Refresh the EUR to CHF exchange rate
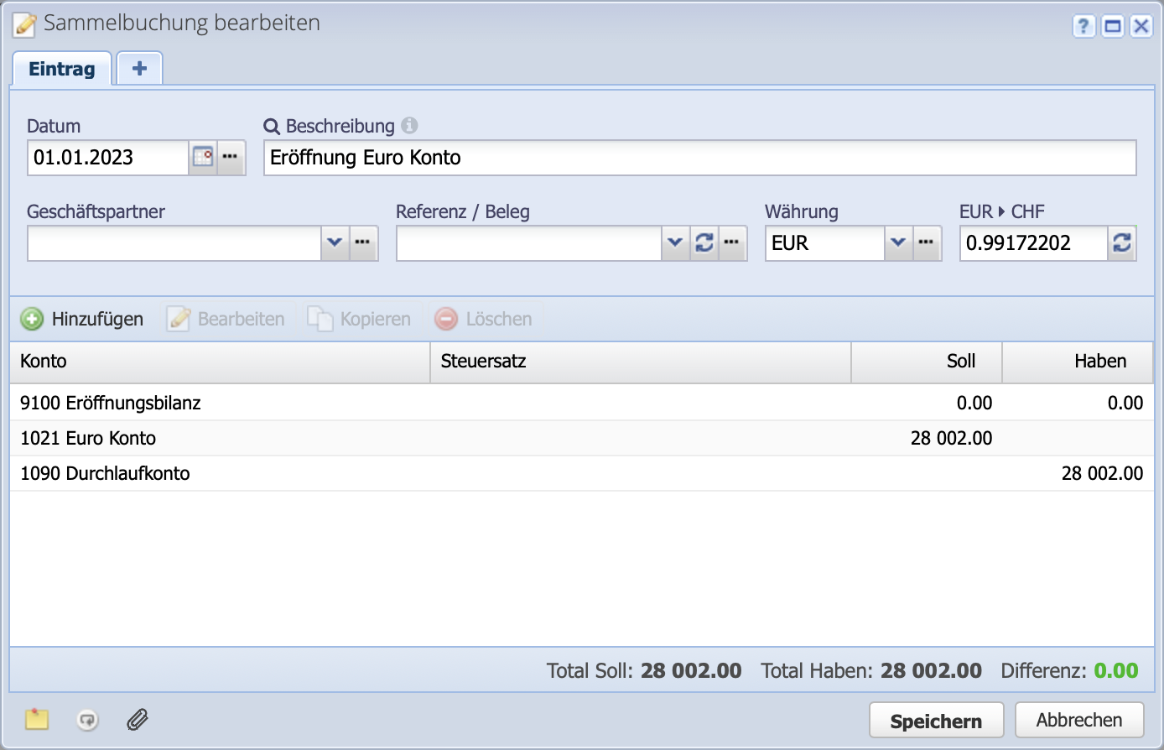This screenshot has width=1164, height=750. click(x=1121, y=243)
